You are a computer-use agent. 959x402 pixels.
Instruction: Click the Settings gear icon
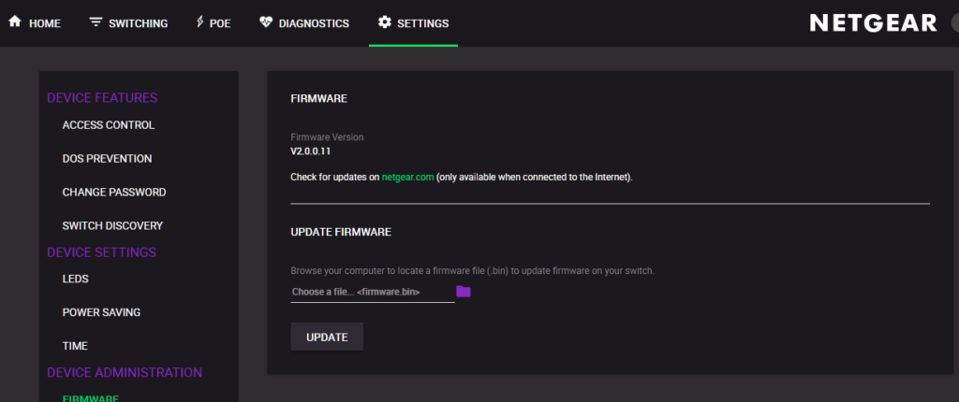[x=384, y=22]
